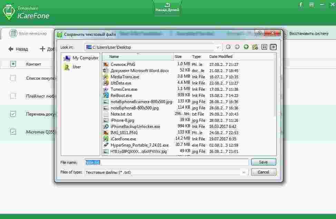The width and height of the screenshot is (336, 219).
Task: Sort files by the Size column header
Action: [x=178, y=57]
